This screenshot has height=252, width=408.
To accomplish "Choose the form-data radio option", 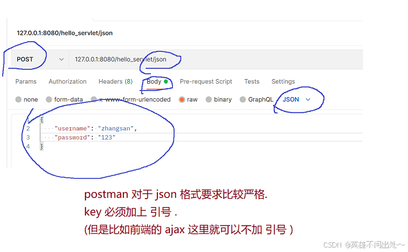I will coord(49,100).
